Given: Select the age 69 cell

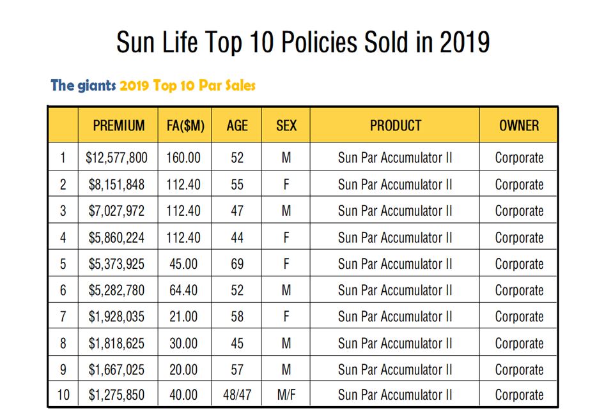Looking at the screenshot, I should pyautogui.click(x=236, y=264).
